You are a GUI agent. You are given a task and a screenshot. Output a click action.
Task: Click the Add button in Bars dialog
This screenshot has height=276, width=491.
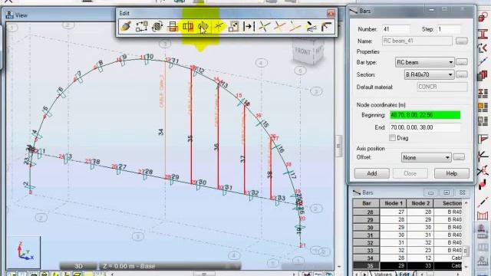(x=371, y=173)
